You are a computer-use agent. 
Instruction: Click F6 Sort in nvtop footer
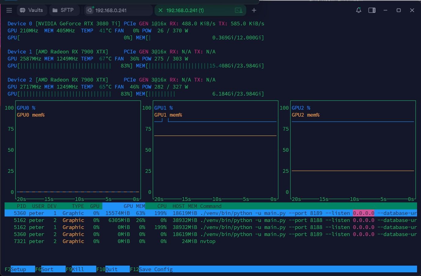coord(50,269)
